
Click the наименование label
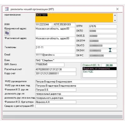(x=12, y=15)
